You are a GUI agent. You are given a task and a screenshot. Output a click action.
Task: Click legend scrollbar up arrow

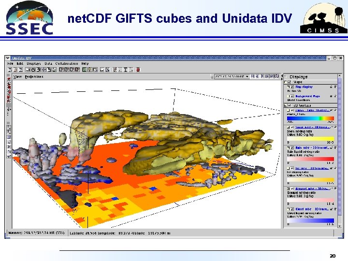pyautogui.click(x=340, y=76)
